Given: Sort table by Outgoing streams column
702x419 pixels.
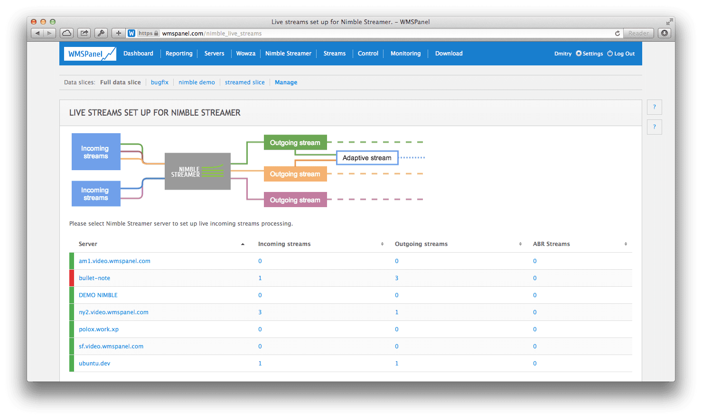Looking at the screenshot, I should pos(458,244).
